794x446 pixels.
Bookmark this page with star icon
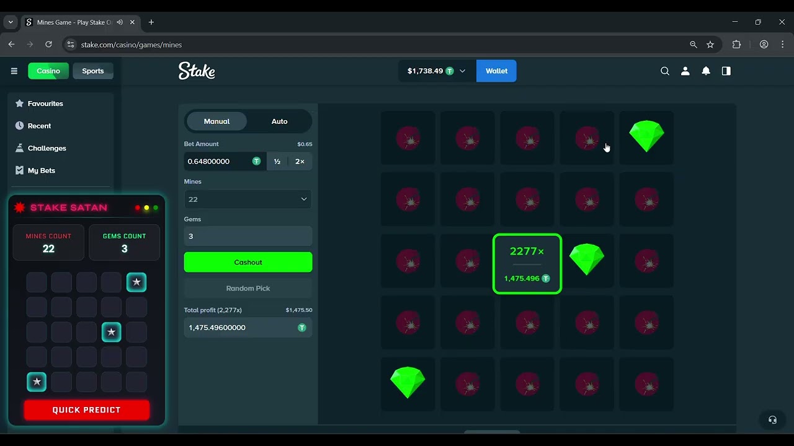[710, 45]
